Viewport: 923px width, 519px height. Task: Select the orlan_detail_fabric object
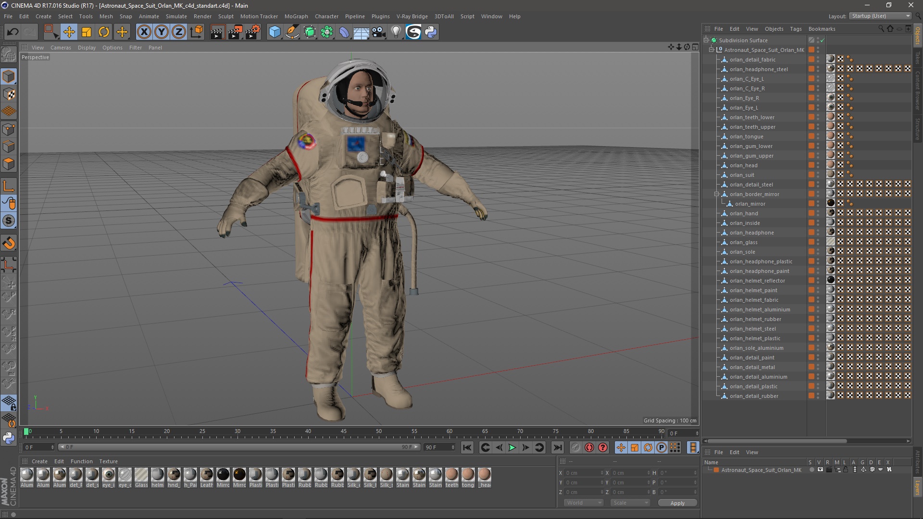pyautogui.click(x=752, y=60)
